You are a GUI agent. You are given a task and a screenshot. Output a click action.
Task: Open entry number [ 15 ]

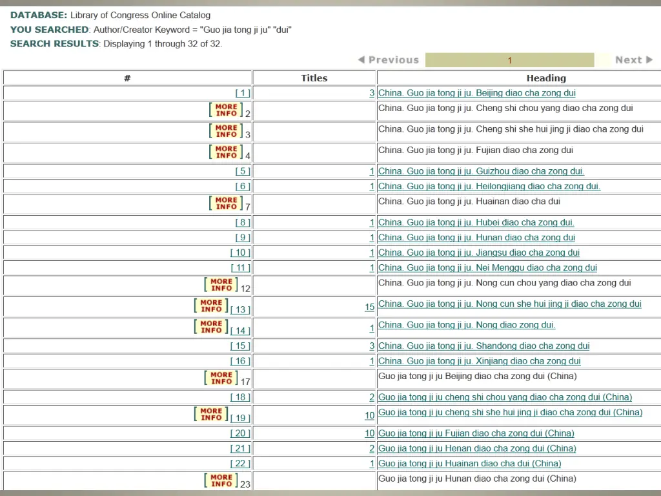(x=240, y=346)
